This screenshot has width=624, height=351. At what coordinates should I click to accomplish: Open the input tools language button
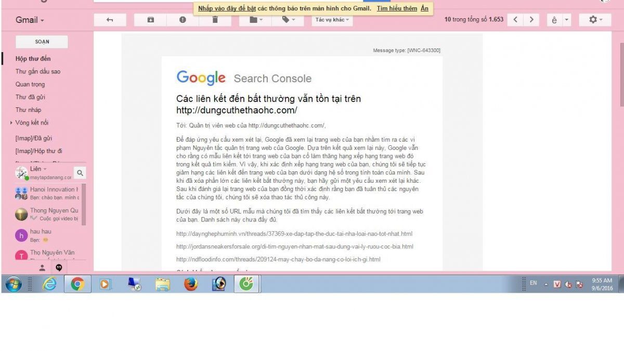[554, 20]
